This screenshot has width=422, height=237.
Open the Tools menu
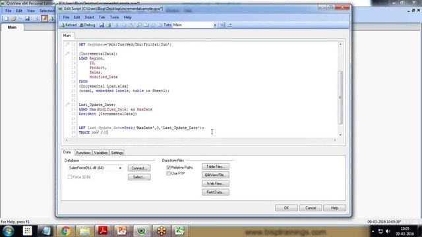tap(114, 17)
